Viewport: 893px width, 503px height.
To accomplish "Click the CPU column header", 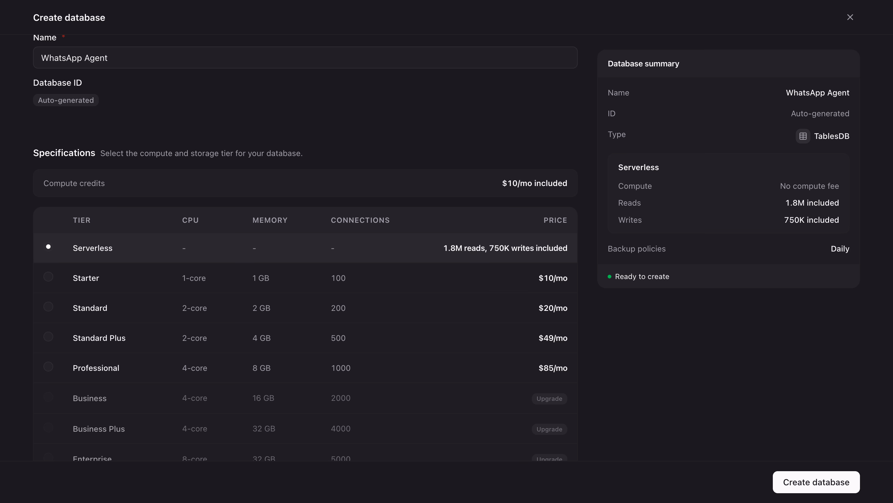I will tap(190, 220).
